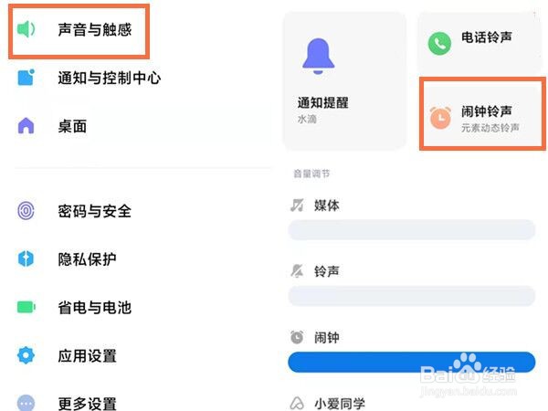Image resolution: width=548 pixels, height=411 pixels.
Task: Open the 闹钟铃声 card
Action: 482,114
